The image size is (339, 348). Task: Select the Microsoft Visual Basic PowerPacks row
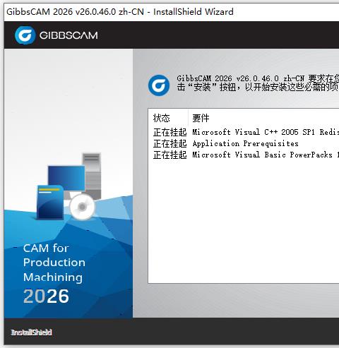coord(244,155)
